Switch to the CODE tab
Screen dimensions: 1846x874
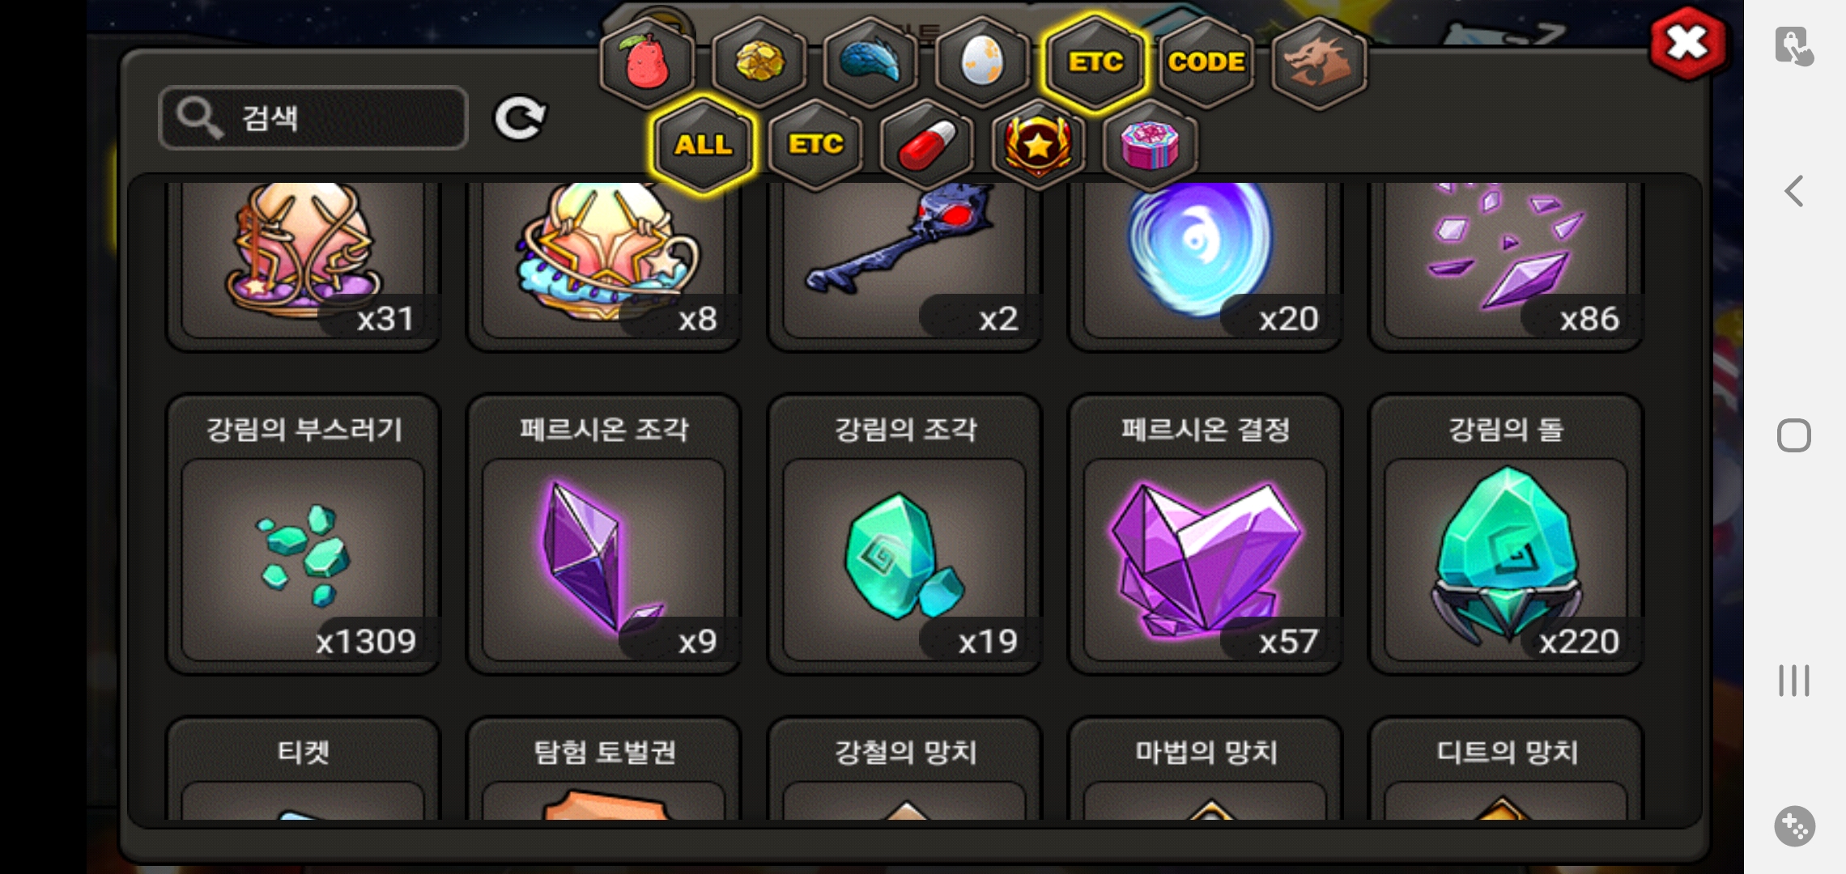[x=1206, y=62]
